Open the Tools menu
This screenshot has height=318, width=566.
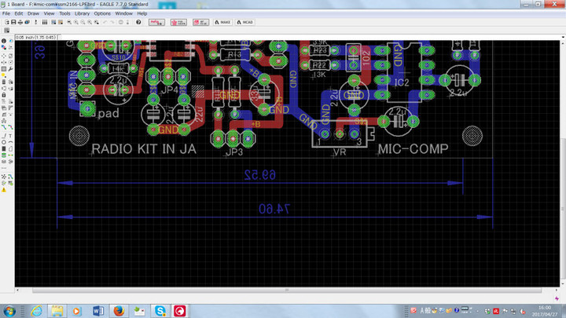click(x=64, y=13)
